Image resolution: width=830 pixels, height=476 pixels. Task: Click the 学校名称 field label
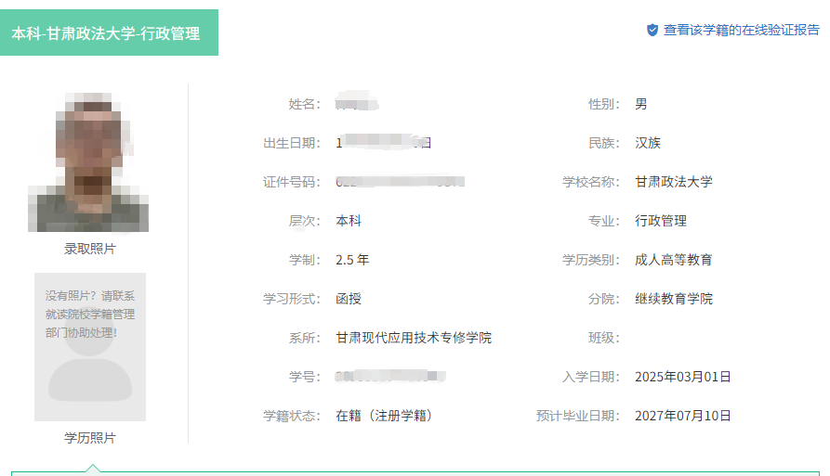tap(591, 182)
